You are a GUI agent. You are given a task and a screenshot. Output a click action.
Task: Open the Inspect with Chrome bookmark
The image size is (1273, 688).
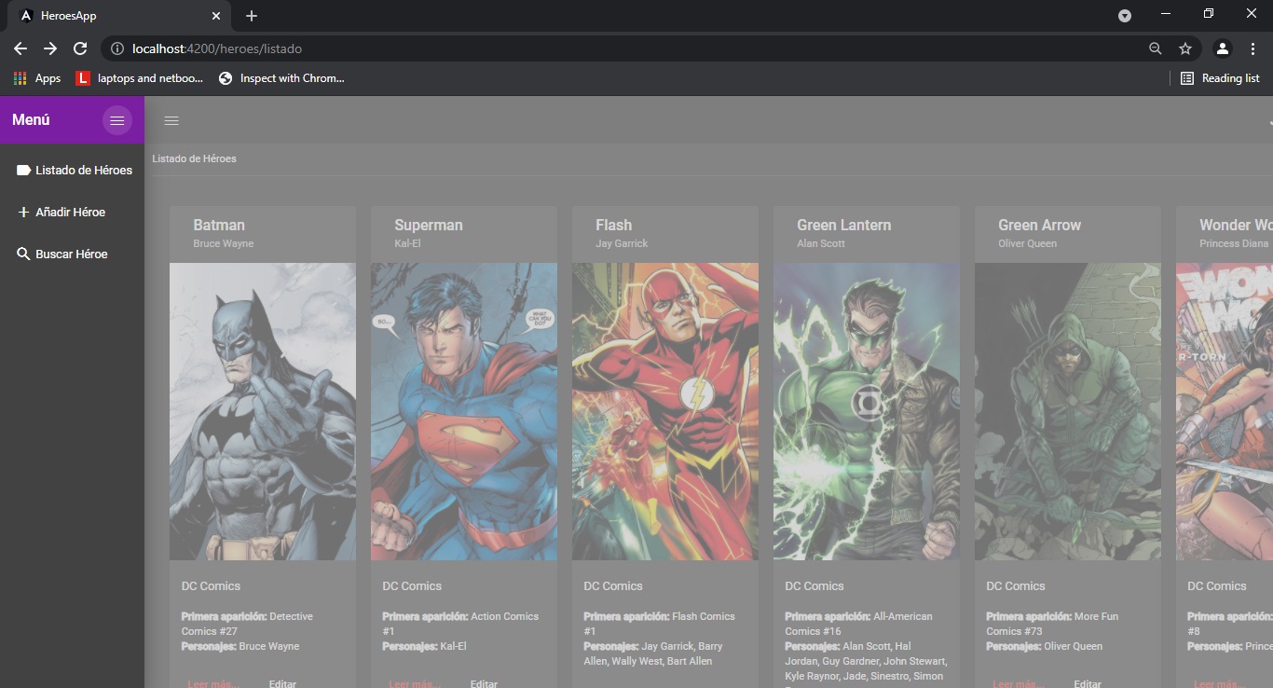(281, 78)
